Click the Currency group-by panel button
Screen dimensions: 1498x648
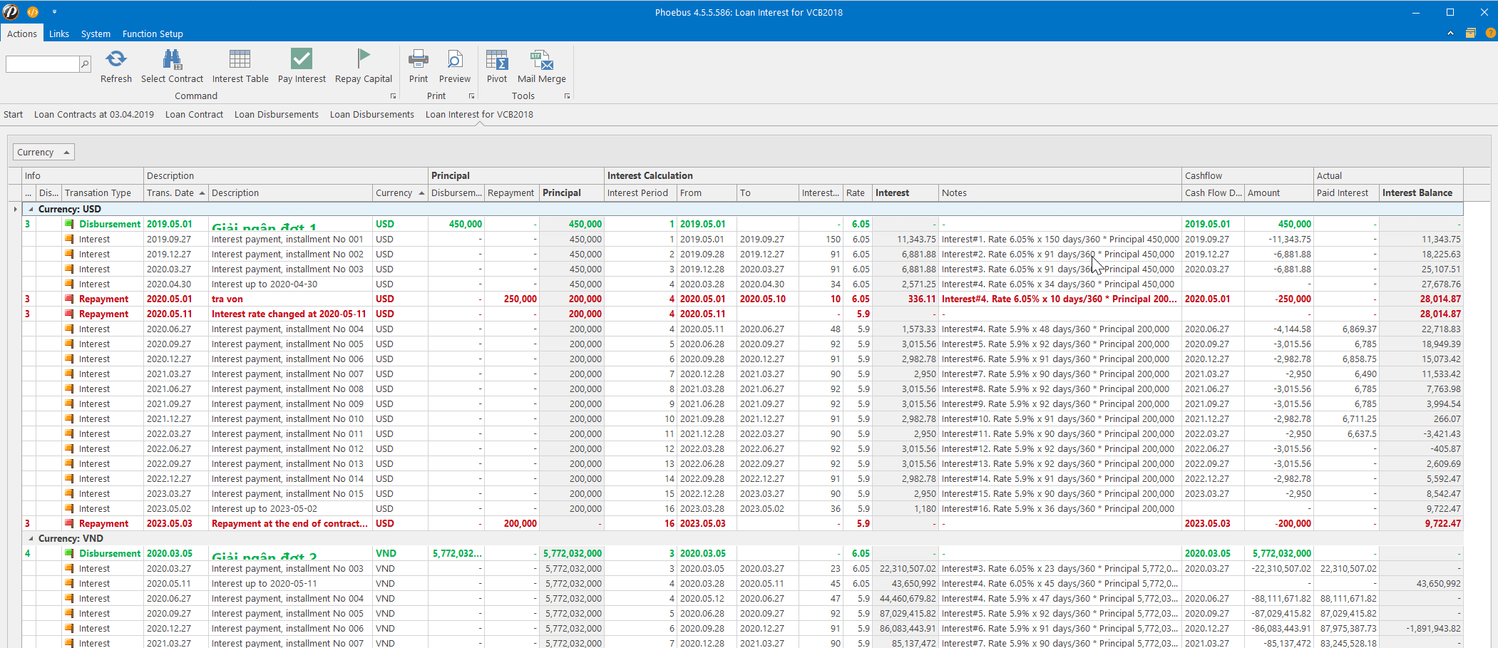tap(43, 152)
